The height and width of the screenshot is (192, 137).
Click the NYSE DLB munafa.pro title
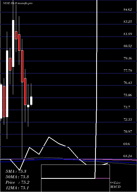(18, 3)
